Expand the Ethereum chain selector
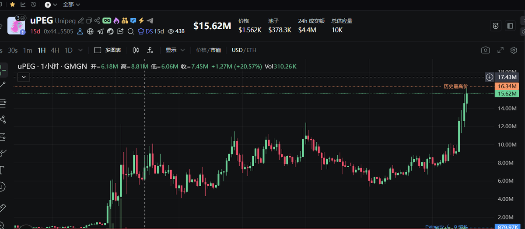The width and height of the screenshot is (525, 229). coord(51,4)
